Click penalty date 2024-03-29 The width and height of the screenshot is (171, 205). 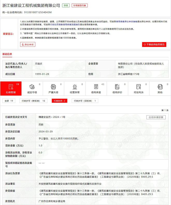[46, 132]
